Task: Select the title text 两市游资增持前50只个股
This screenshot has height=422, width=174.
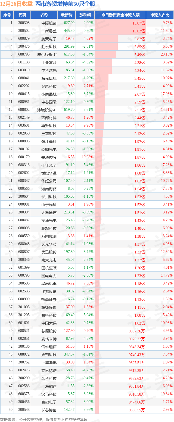Action: point(66,4)
